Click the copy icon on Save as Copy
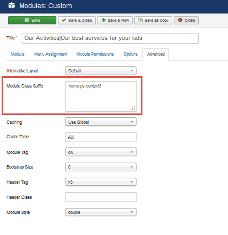This screenshot has width=228, height=235. (x=140, y=20)
